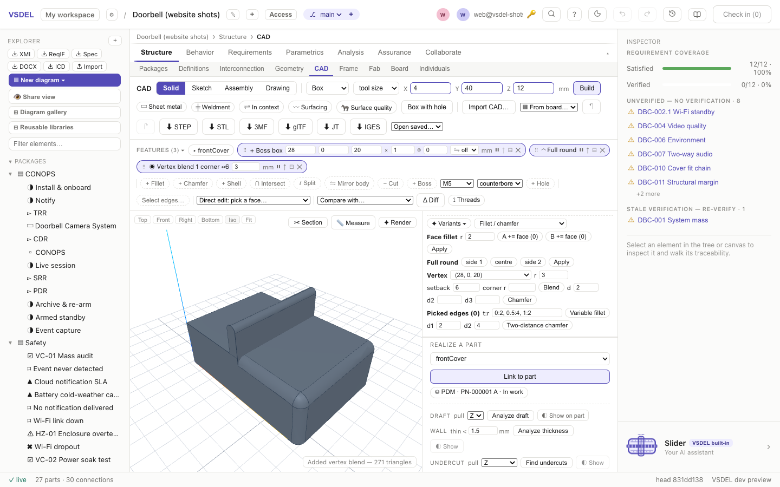Remove the Full round feature with its X icon
780x487 pixels.
[602, 150]
